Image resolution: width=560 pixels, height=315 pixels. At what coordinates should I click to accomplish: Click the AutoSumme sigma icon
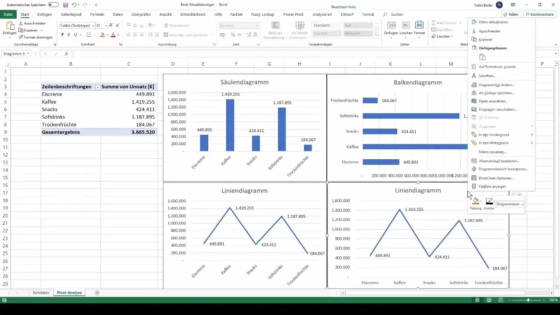tap(434, 22)
